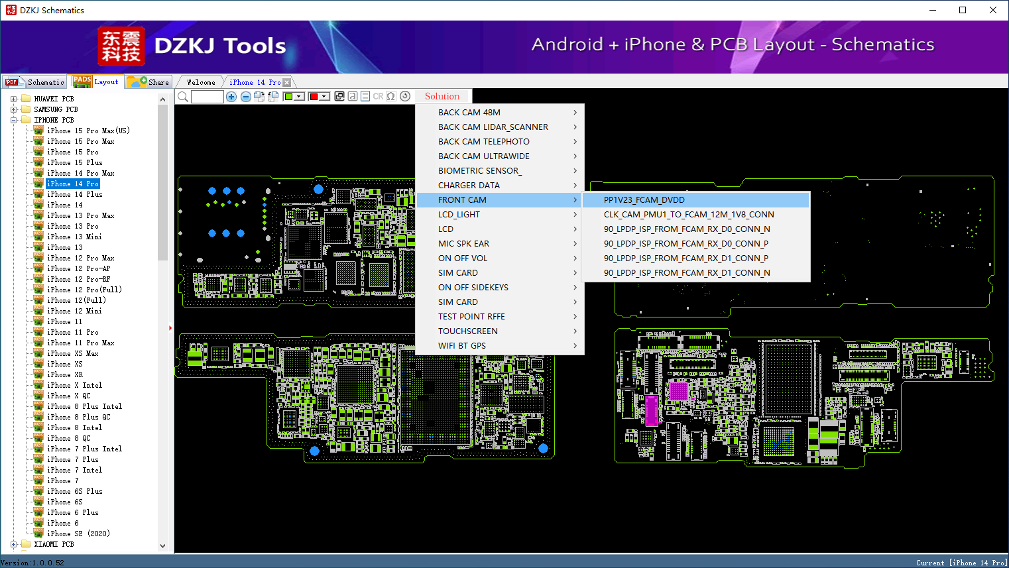Viewport: 1009px width, 568px height.
Task: Expand the SAMSUNG PCB tree node
Action: (13, 109)
